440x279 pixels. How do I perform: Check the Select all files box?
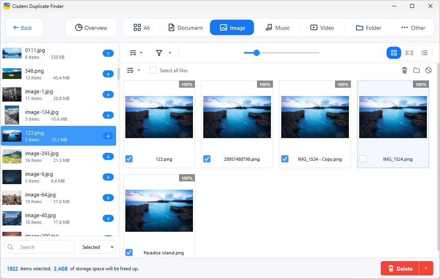153,70
